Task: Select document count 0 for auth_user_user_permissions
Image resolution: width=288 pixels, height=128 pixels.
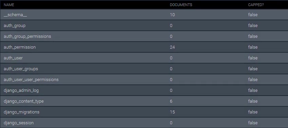Action: click(171, 80)
